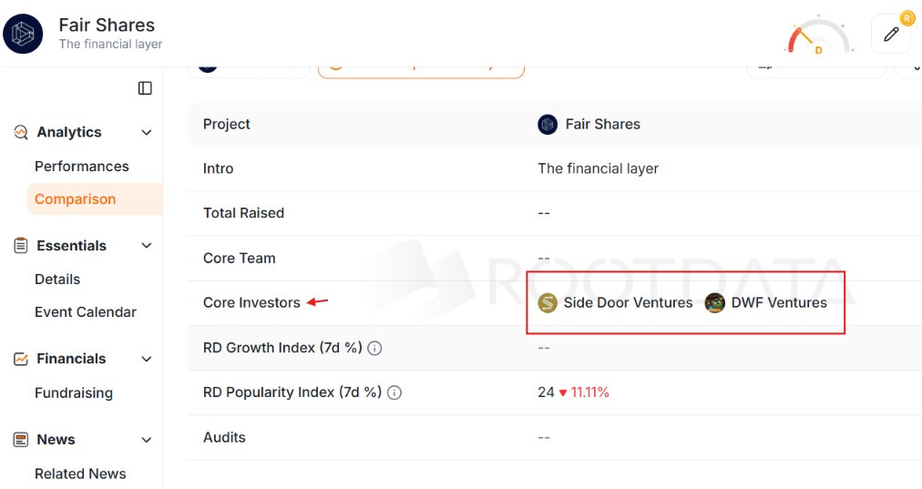The width and height of the screenshot is (922, 489).
Task: Open the Fundraising page
Action: coord(74,392)
